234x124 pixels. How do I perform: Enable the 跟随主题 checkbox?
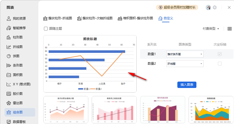pos(46,29)
